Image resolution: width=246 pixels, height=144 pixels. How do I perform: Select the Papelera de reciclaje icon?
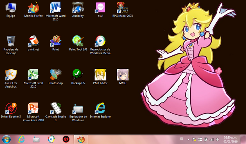click(11, 45)
